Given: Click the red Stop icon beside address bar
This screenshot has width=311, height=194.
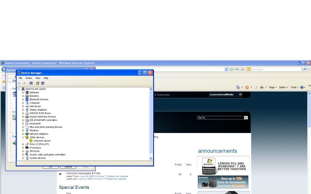Looking at the screenshot, I should (x=242, y=69).
